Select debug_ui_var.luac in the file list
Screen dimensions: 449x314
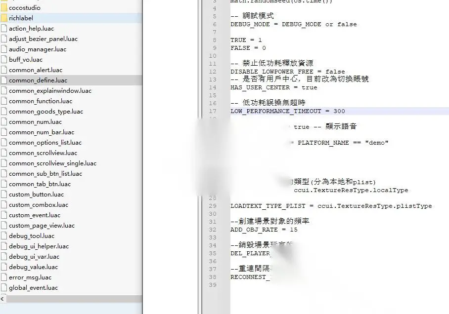click(34, 257)
